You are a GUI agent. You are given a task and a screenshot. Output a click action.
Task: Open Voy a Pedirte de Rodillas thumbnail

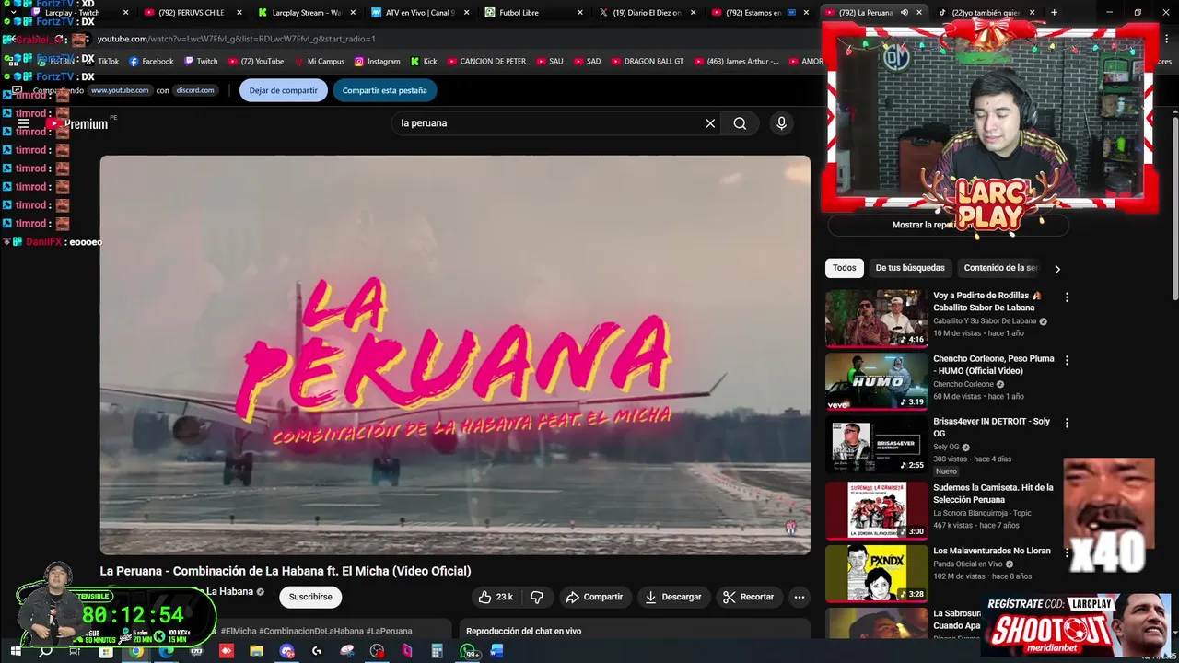pyautogui.click(x=877, y=319)
